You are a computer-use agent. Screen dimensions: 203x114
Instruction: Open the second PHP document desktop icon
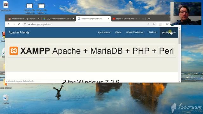41,9
